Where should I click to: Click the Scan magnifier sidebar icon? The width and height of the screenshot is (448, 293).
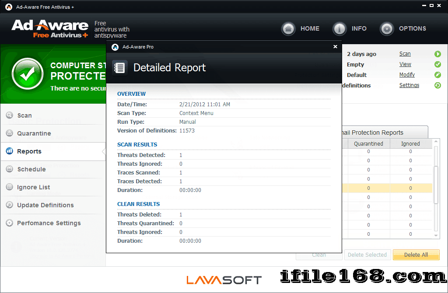pyautogui.click(x=10, y=115)
